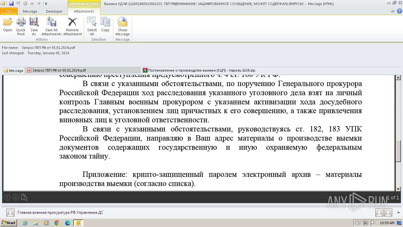Save the message via Quick Access toolbar
The height and width of the screenshot is (227, 403).
click(x=11, y=3)
